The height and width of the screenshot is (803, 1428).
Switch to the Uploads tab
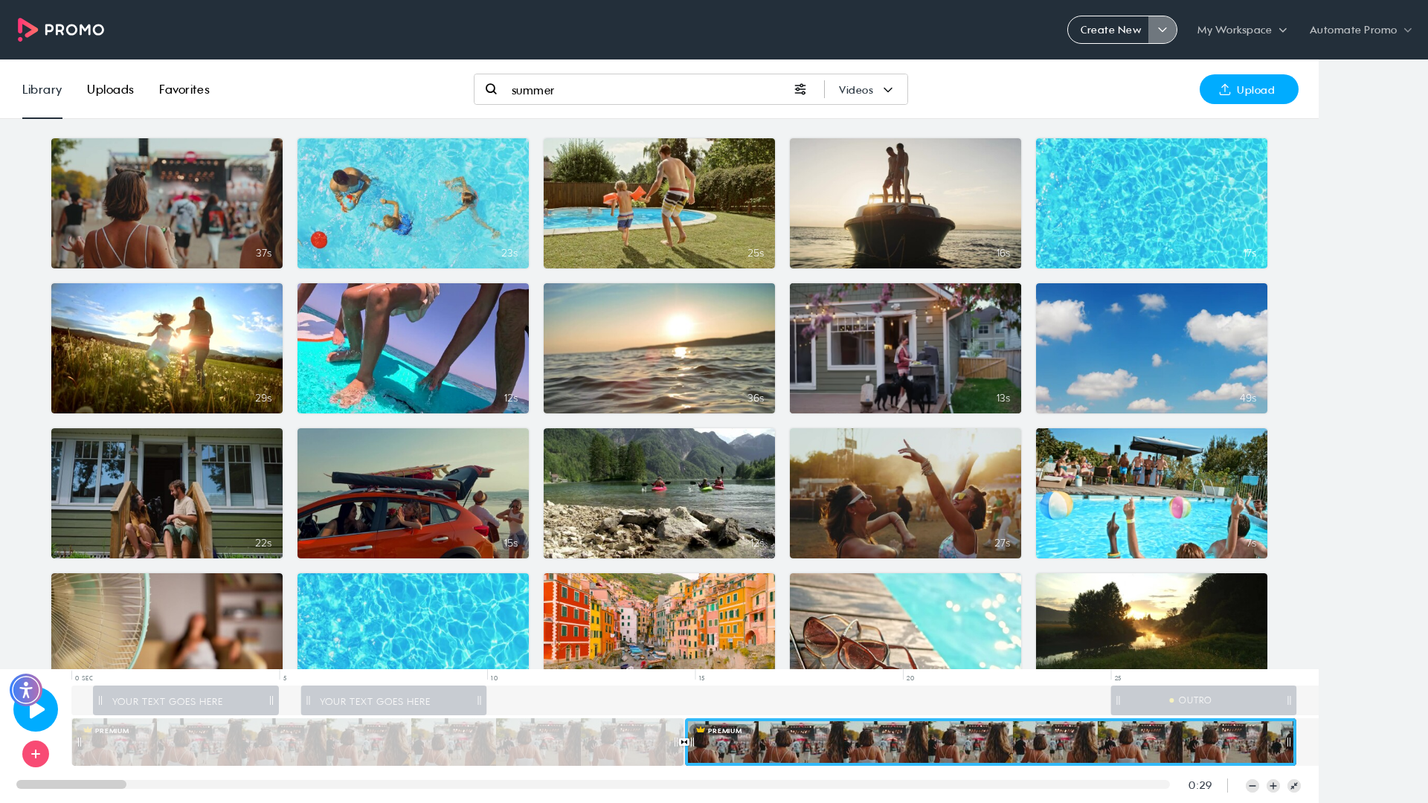110,89
